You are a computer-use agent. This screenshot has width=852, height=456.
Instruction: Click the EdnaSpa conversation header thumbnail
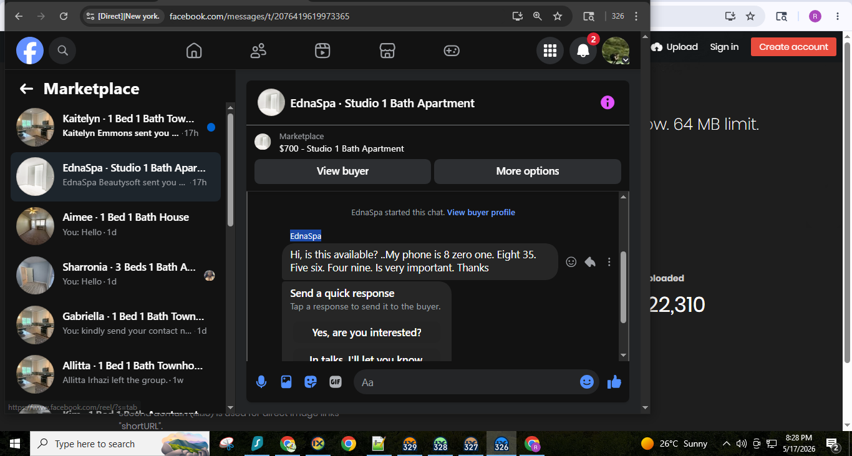click(271, 103)
